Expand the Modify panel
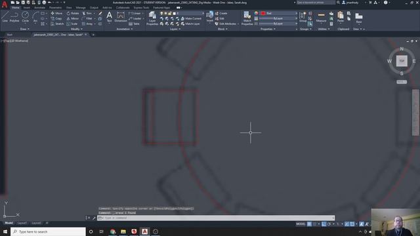Image resolution: width=420 pixels, height=236 pixels. (x=77, y=29)
